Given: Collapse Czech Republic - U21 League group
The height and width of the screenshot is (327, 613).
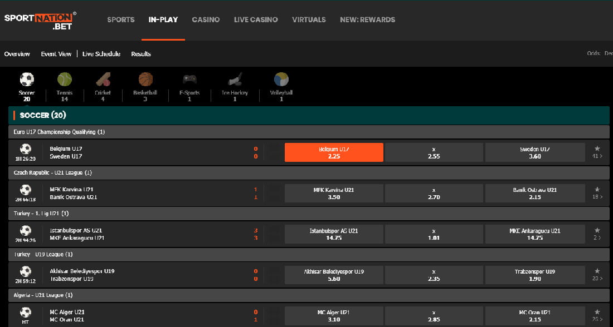Looking at the screenshot, I should [x=309, y=172].
